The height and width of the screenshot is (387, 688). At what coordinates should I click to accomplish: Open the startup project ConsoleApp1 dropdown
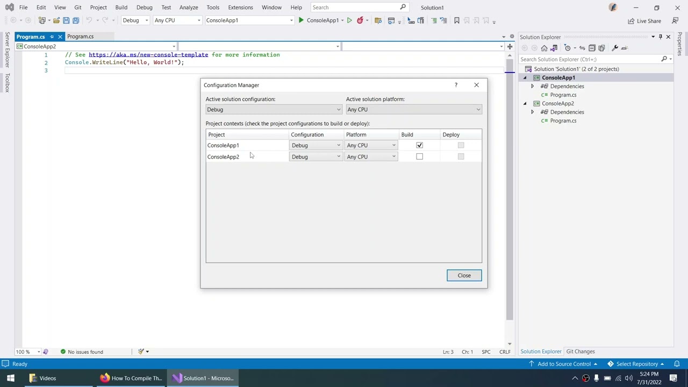point(249,20)
